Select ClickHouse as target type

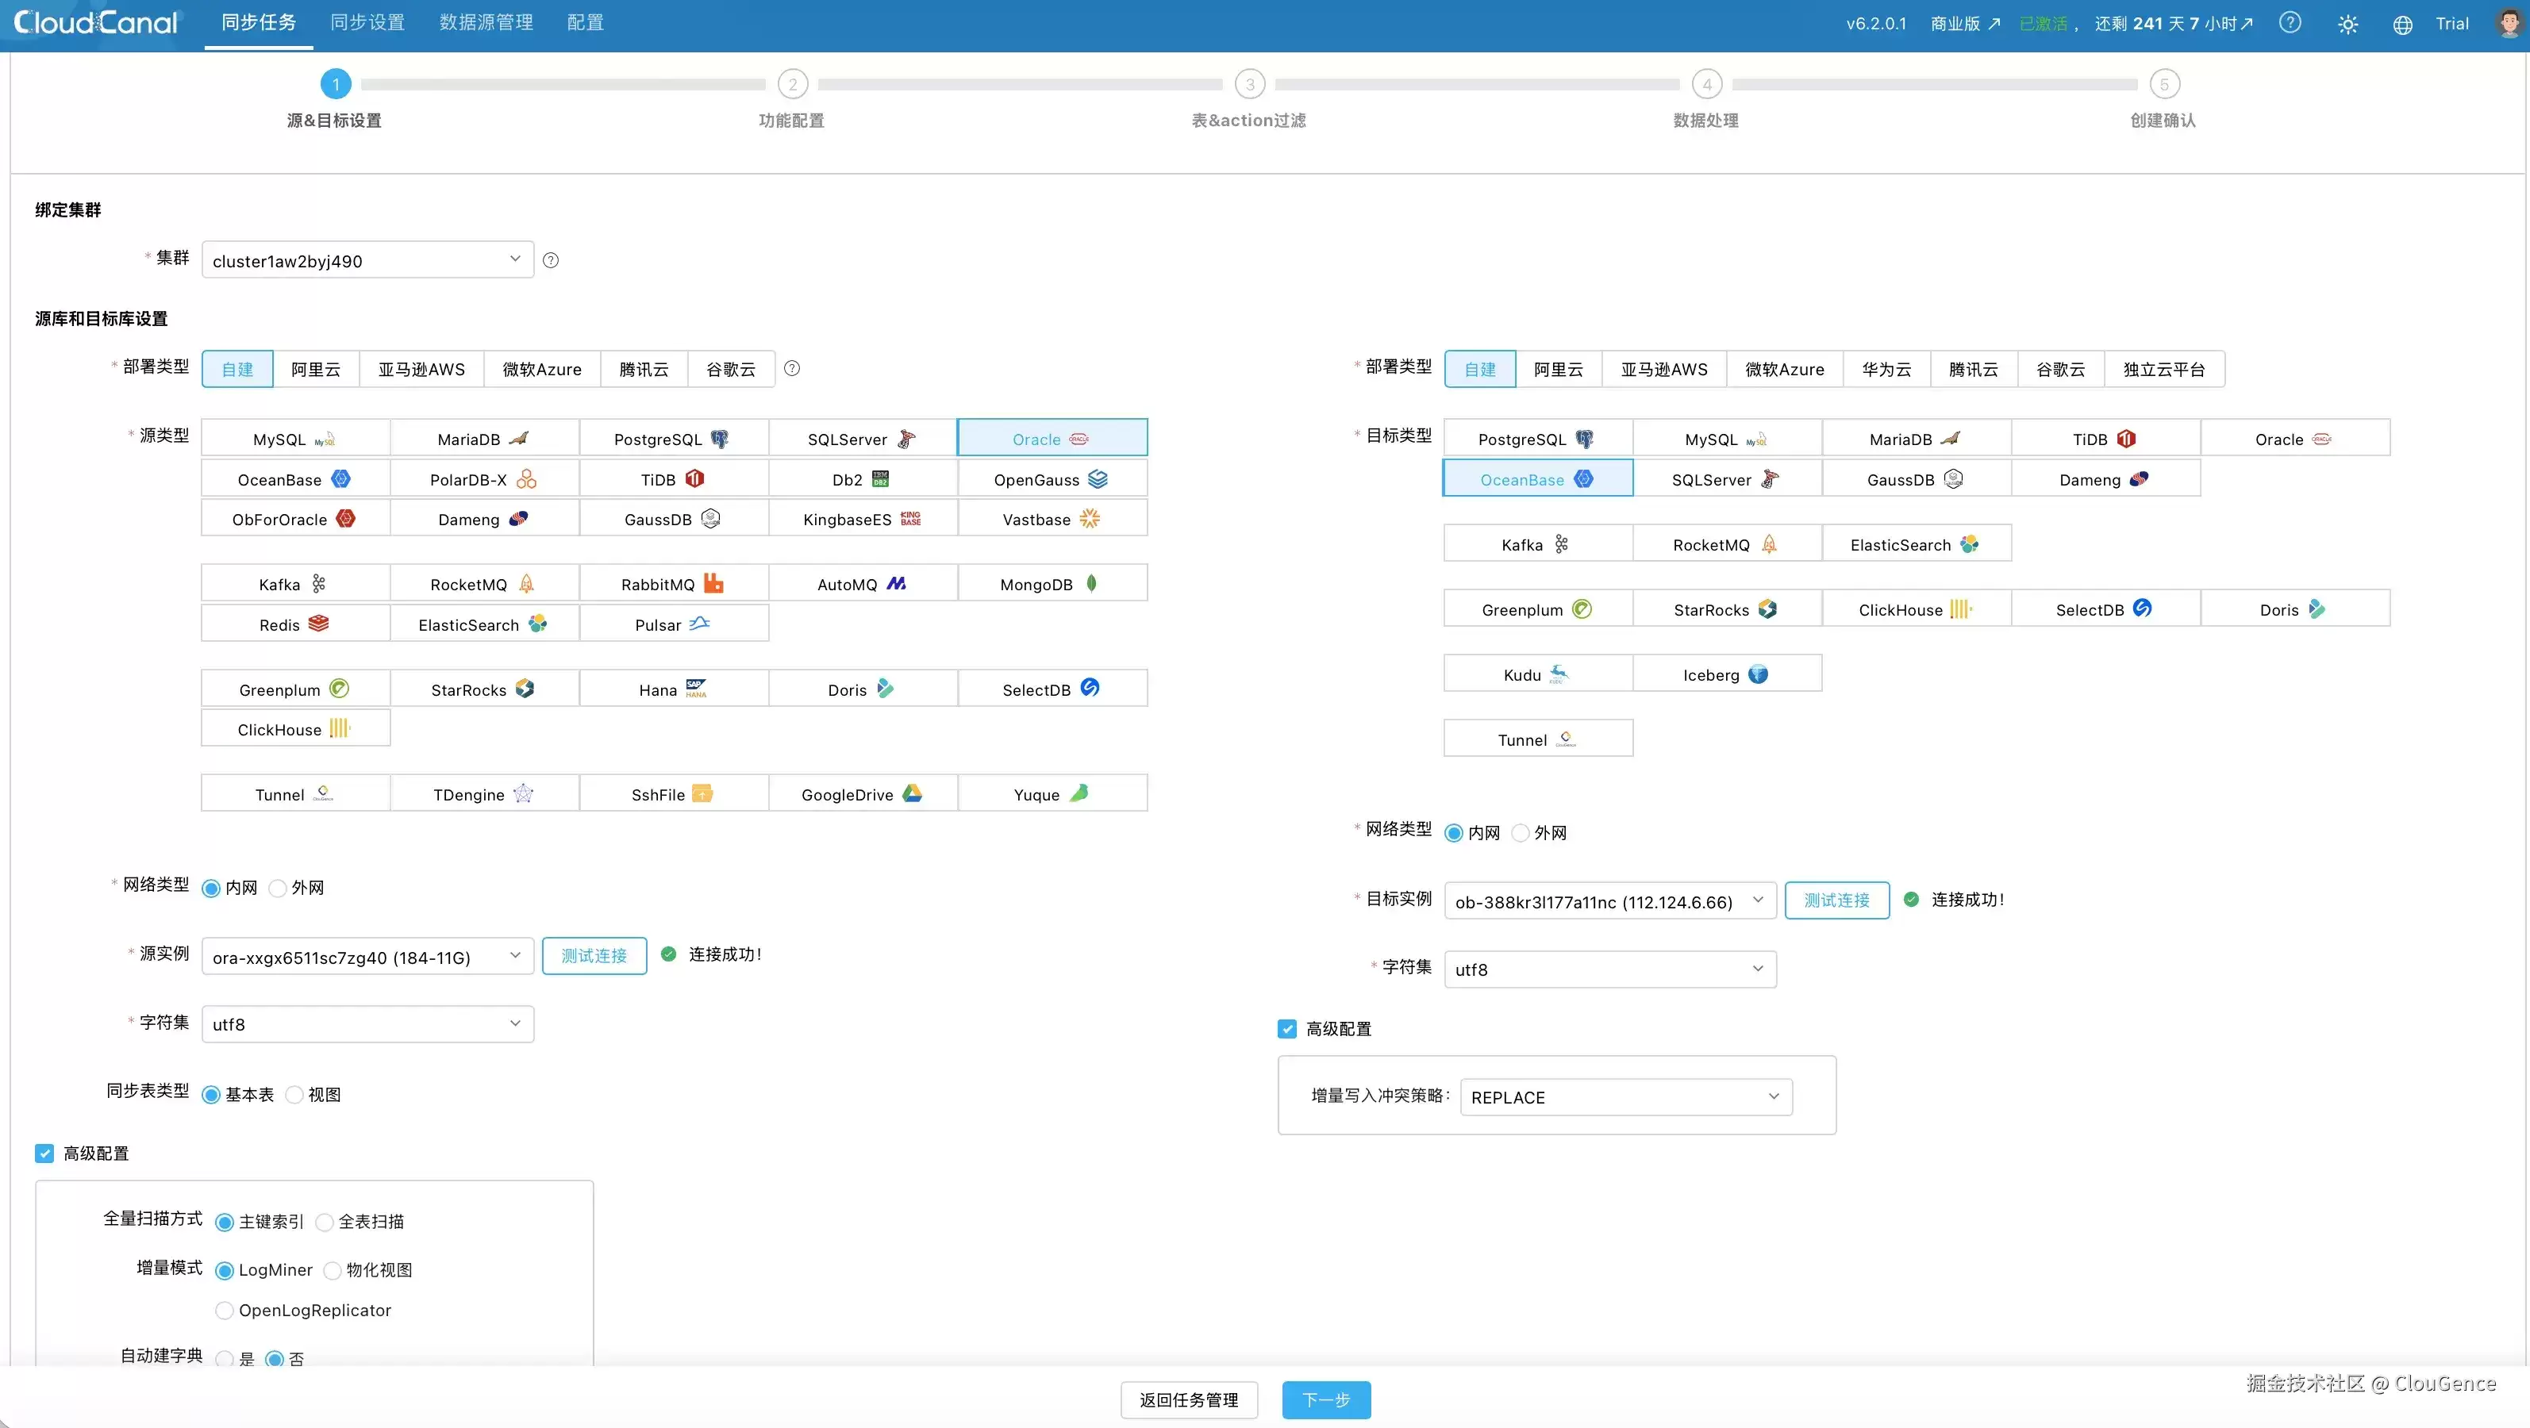click(x=1915, y=609)
